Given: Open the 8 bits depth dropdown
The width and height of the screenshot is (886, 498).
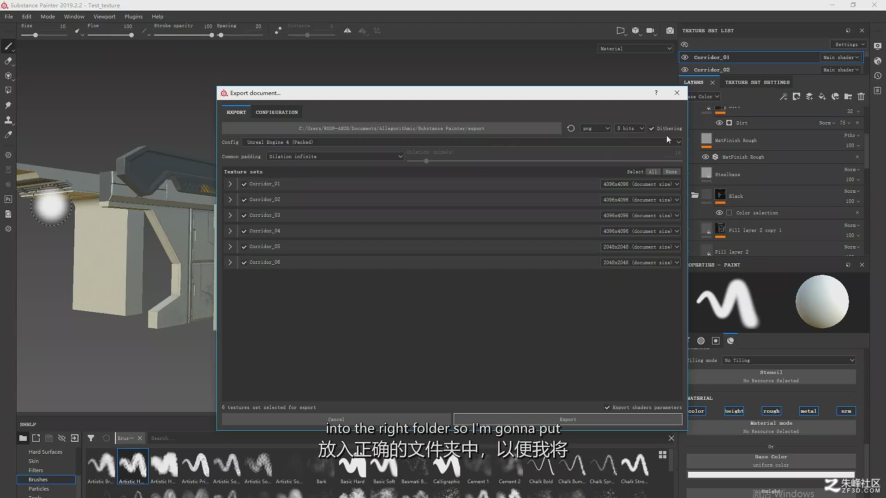Looking at the screenshot, I should click(x=630, y=128).
